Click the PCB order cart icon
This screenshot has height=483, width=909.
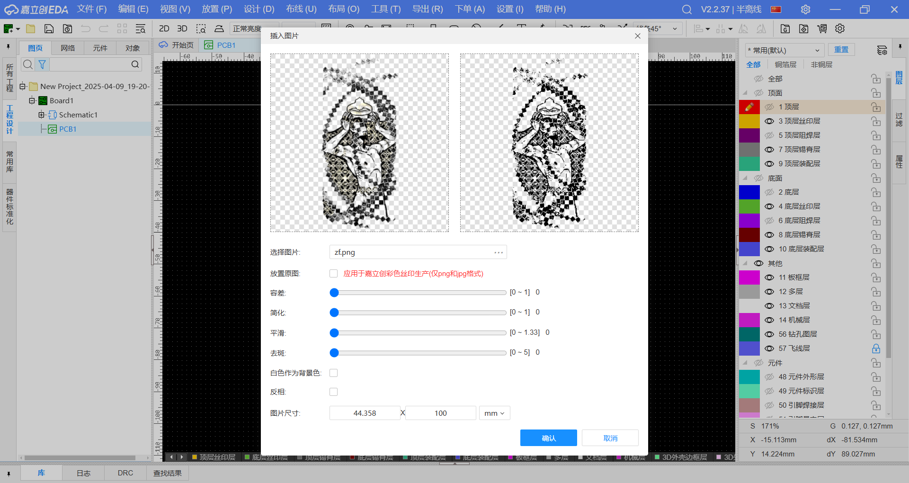(822, 29)
